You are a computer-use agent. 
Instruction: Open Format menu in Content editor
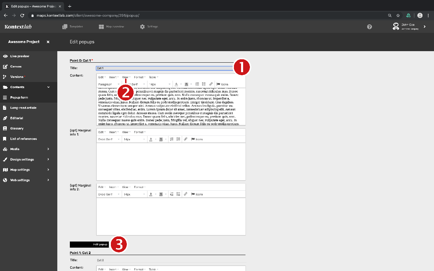pyautogui.click(x=140, y=77)
